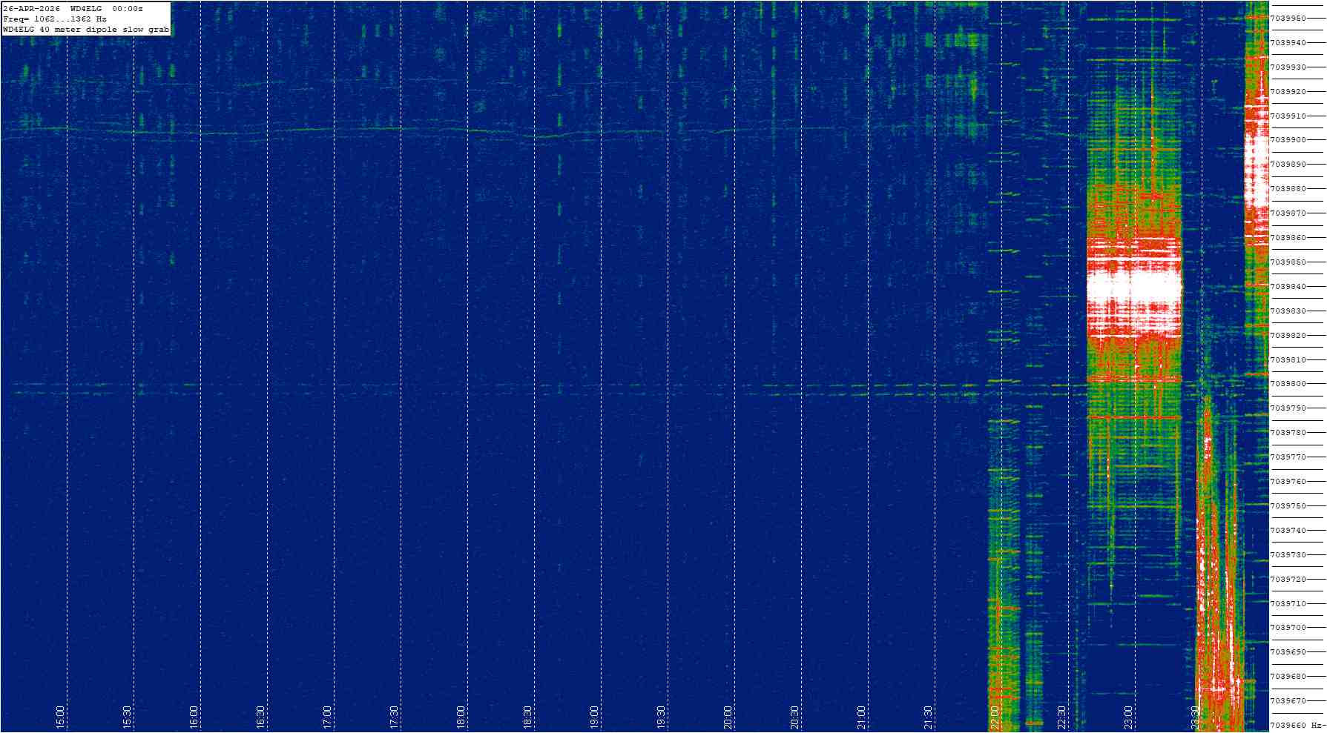Viewport: 1327px width, 733px height.
Task: Click the 15:00 time label
Action: (x=60, y=717)
